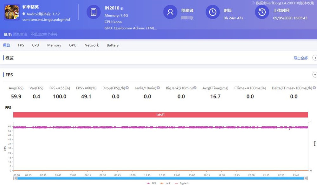The image size is (317, 185).
Task: Switch to the CPU tab
Action: click(35, 45)
